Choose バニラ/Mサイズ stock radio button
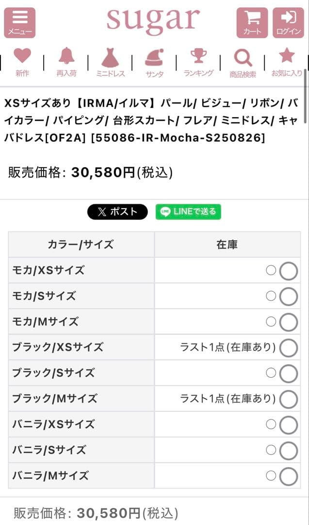309x525 pixels. [288, 476]
